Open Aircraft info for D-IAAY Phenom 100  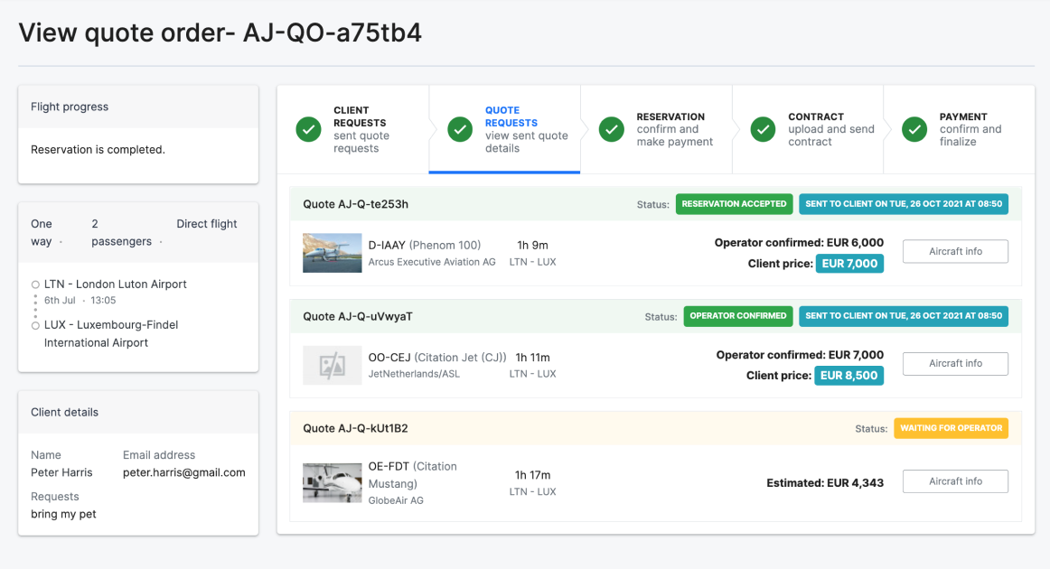click(x=955, y=251)
